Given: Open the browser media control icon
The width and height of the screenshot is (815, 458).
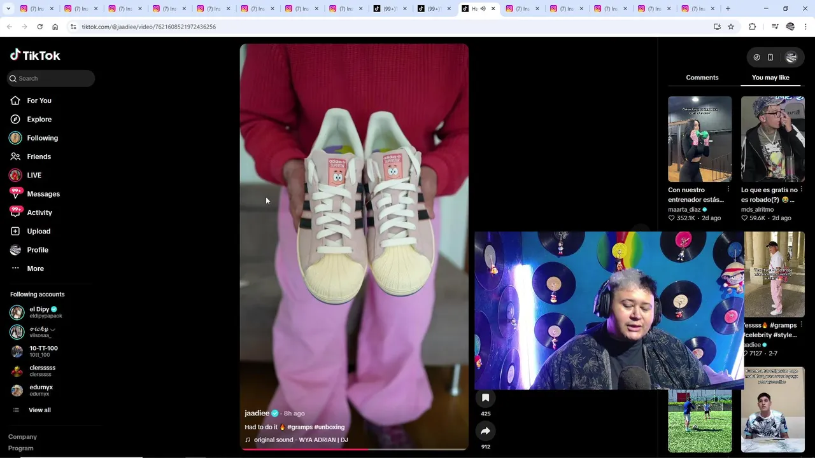Looking at the screenshot, I should coord(775,27).
